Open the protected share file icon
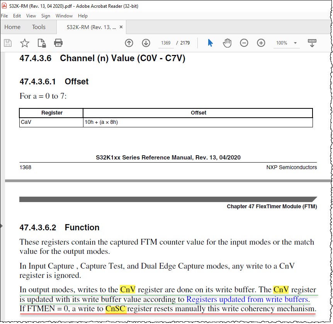Screen dimensions: 333x324 pyautogui.click(x=42, y=43)
